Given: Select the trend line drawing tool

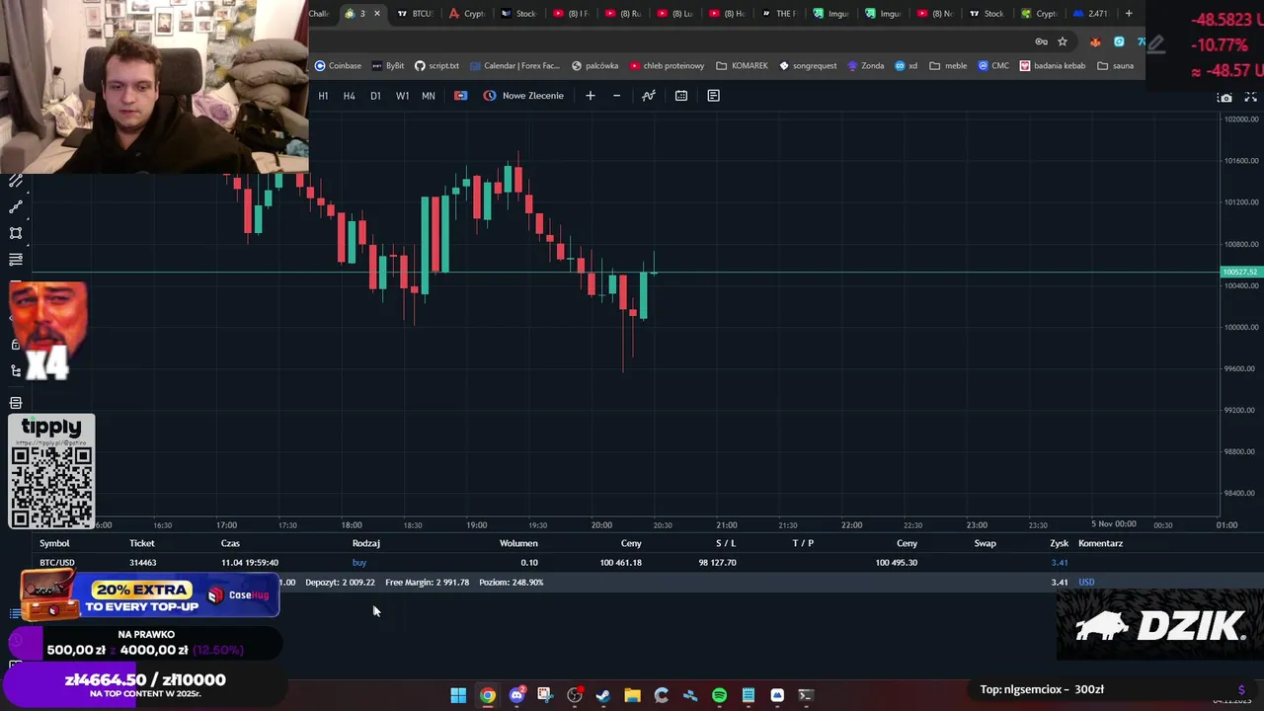Looking at the screenshot, I should point(16,207).
